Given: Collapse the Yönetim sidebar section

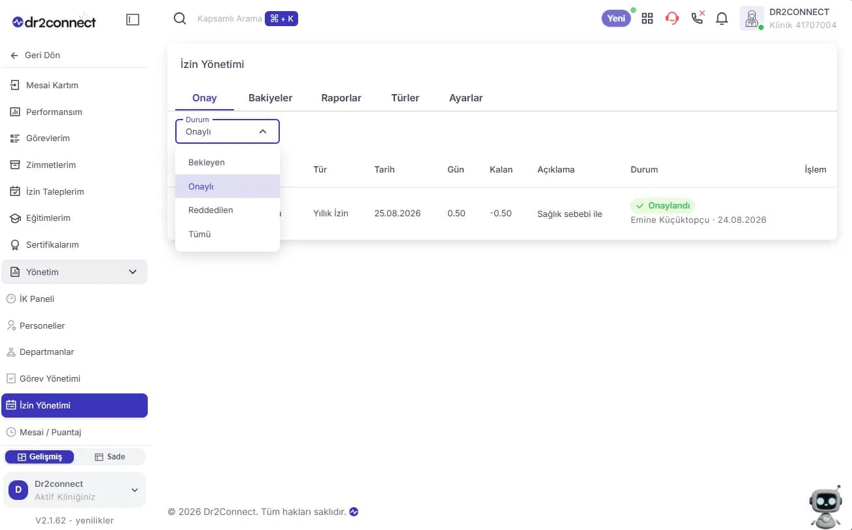Looking at the screenshot, I should (75, 272).
